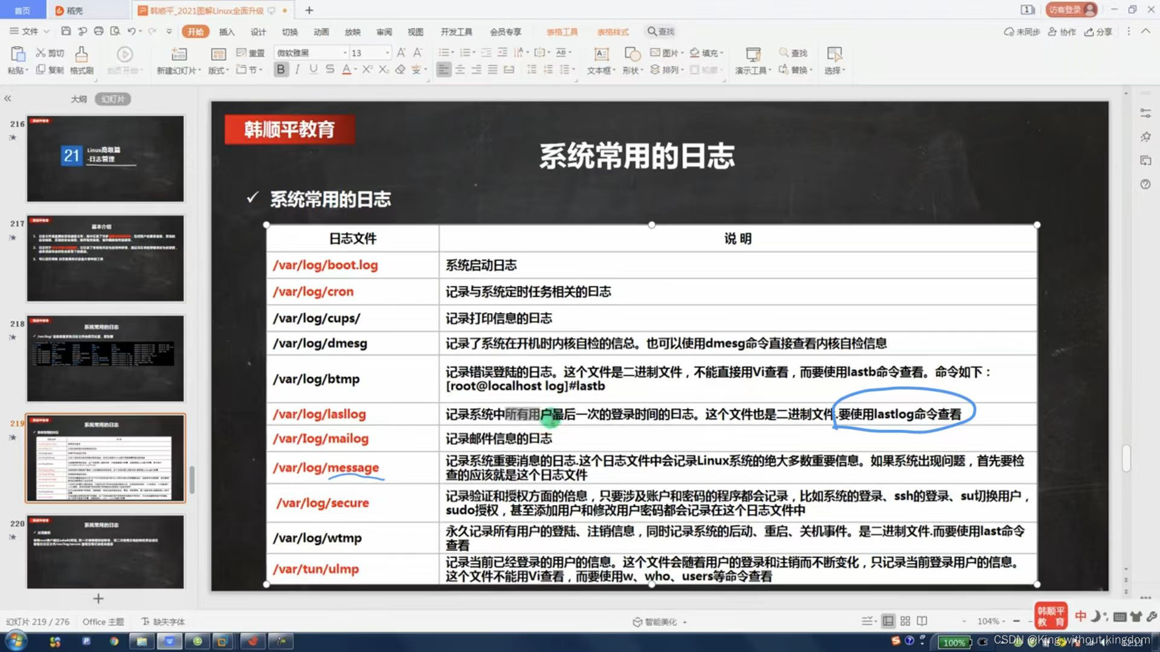Switch to the slide sorter view
Image resolution: width=1160 pixels, height=652 pixels.
pyautogui.click(x=905, y=621)
